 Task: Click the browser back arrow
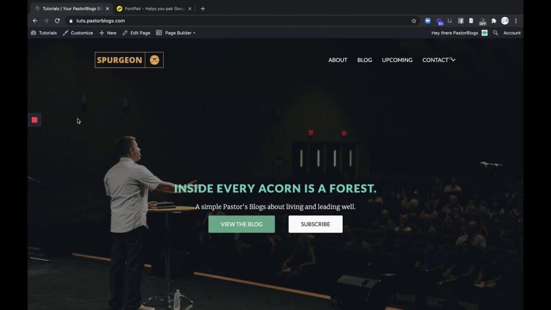(x=35, y=21)
